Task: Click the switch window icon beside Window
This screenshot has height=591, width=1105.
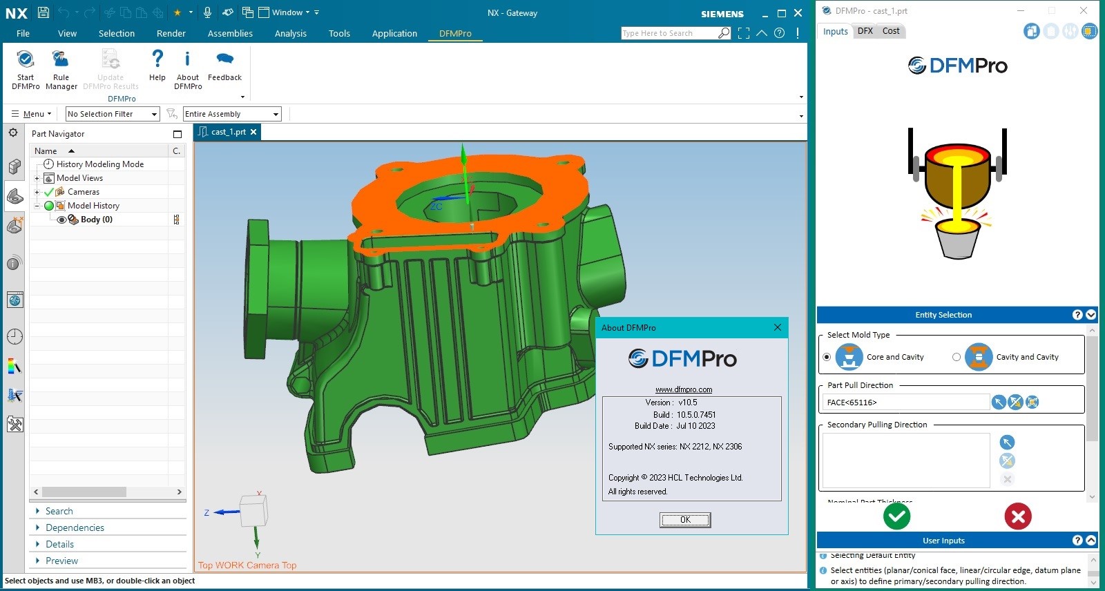Action: [247, 12]
